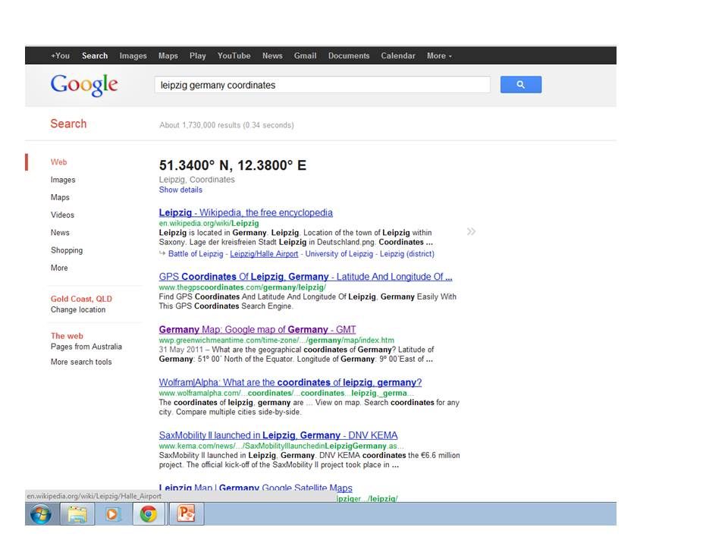This screenshot has height=546, width=728.
Task: Go to Images in the top bar
Action: tap(133, 55)
